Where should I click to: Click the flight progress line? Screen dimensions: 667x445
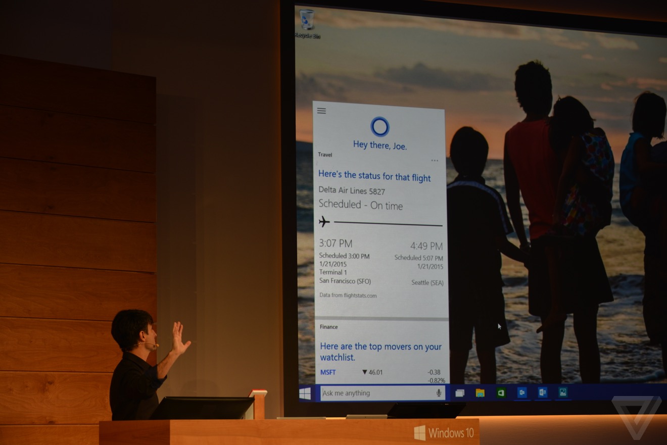(x=388, y=223)
